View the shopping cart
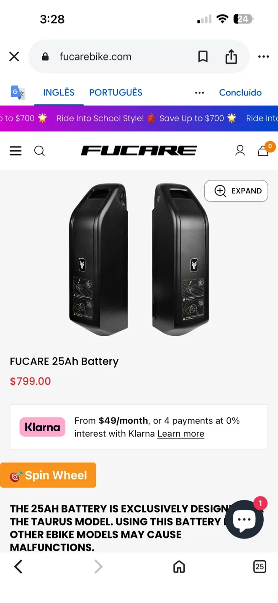The height and width of the screenshot is (603, 278). pyautogui.click(x=263, y=151)
